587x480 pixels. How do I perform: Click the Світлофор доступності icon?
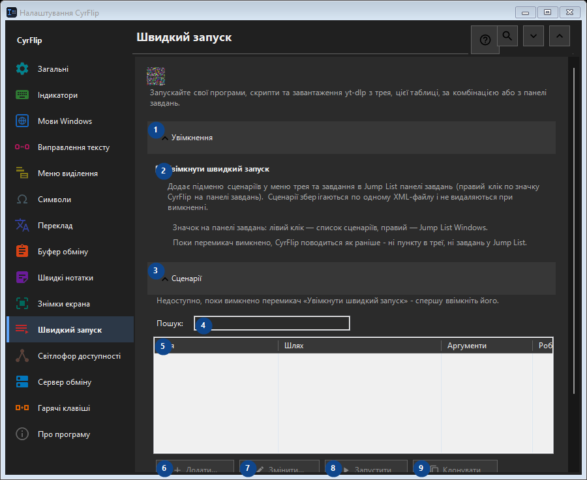coord(22,355)
